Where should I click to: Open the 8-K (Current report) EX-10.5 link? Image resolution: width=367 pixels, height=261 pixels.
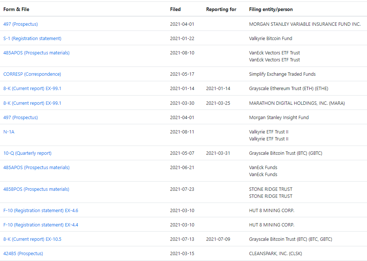[x=32, y=239]
